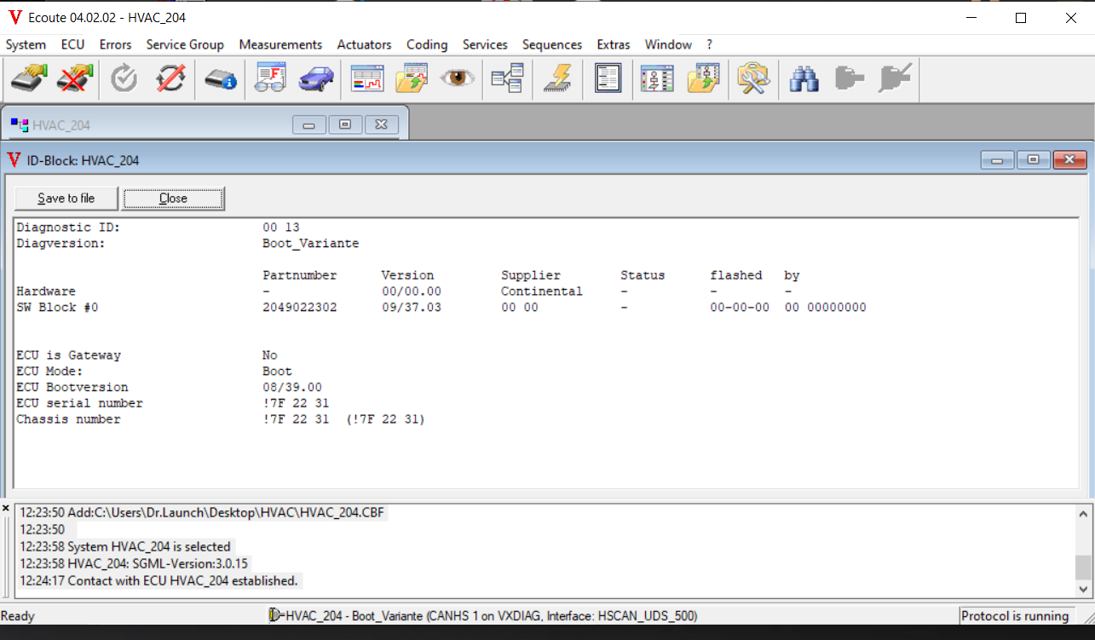The height and width of the screenshot is (640, 1095).
Task: Open the Sequences menu
Action: click(552, 44)
